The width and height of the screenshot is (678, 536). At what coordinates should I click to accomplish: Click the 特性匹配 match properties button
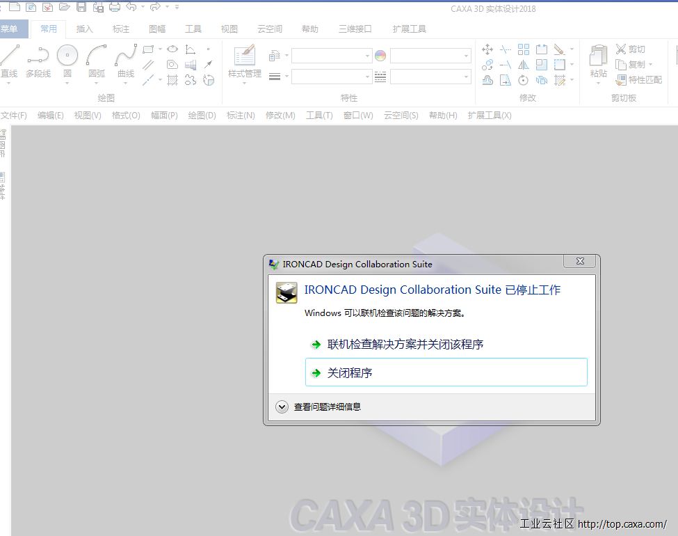[x=639, y=79]
